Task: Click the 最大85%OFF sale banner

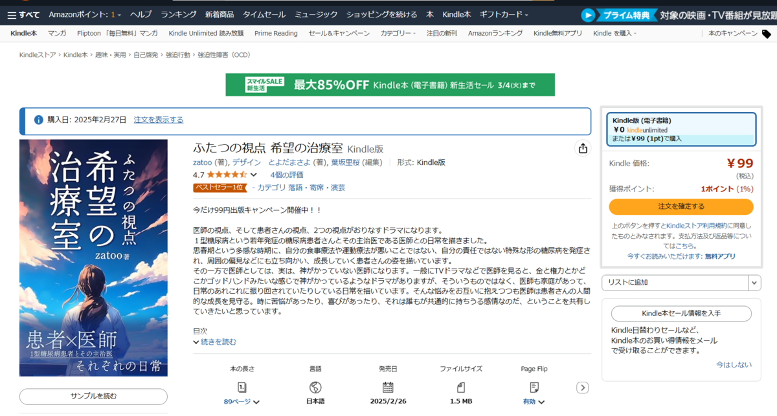Action: pos(390,85)
